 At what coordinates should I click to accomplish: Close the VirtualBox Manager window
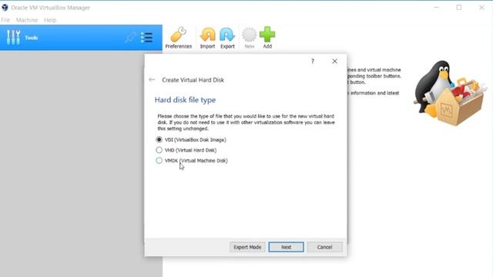tap(481, 8)
